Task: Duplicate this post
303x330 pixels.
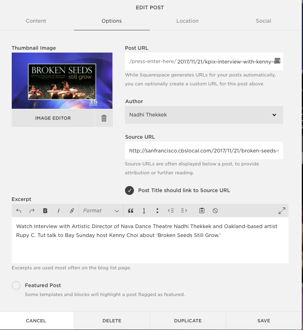Action: tap(188, 321)
